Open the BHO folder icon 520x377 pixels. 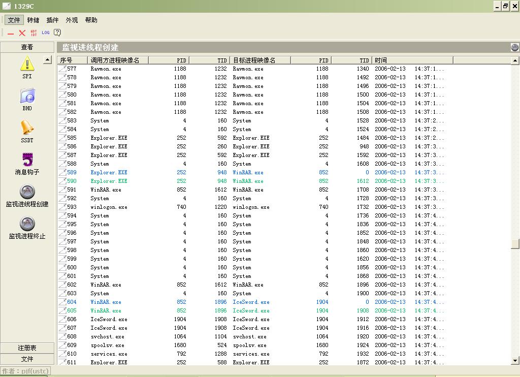click(27, 96)
